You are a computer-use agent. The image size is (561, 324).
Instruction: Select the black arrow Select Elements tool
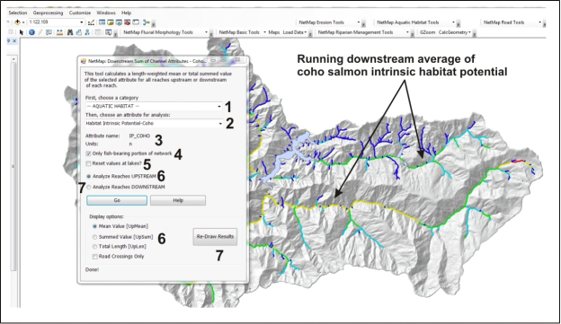pos(21,32)
